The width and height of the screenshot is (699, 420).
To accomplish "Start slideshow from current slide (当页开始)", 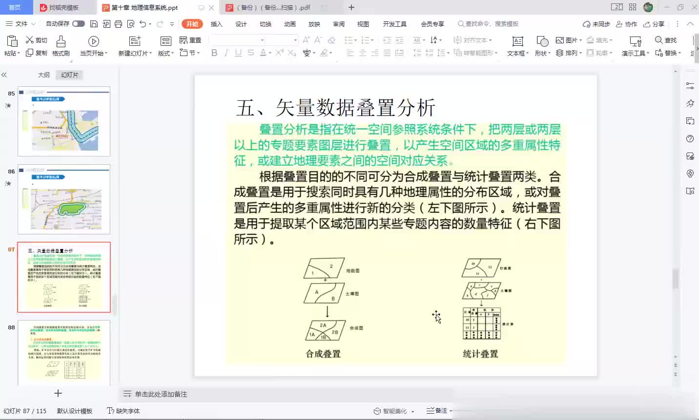I will coord(94,42).
